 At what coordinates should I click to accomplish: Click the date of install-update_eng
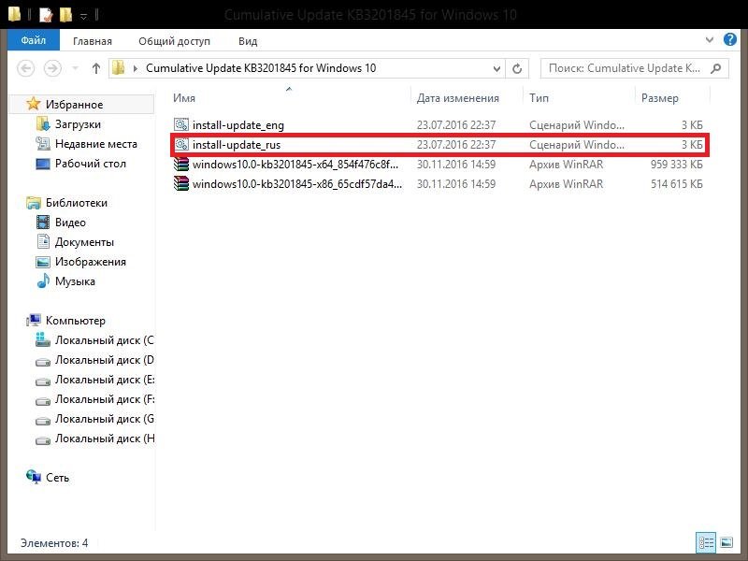tap(456, 125)
